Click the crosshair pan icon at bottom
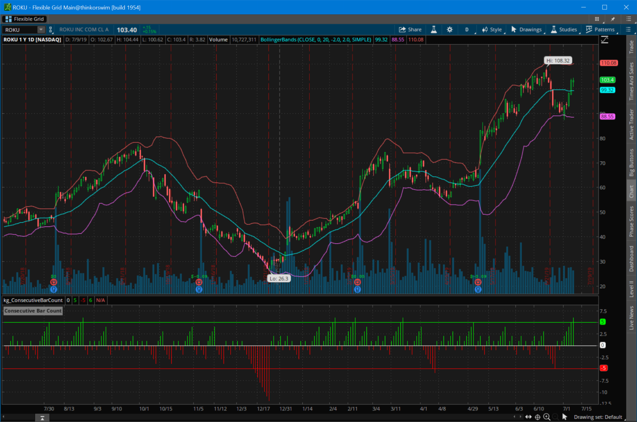Viewport: 637px width, 422px height. click(x=537, y=417)
